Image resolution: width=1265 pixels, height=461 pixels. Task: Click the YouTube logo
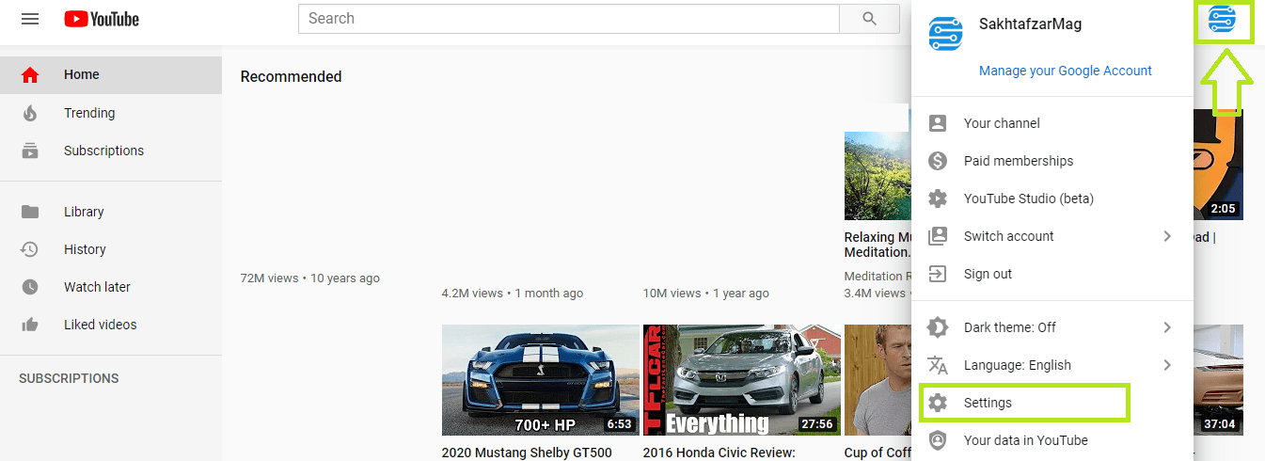click(x=102, y=19)
